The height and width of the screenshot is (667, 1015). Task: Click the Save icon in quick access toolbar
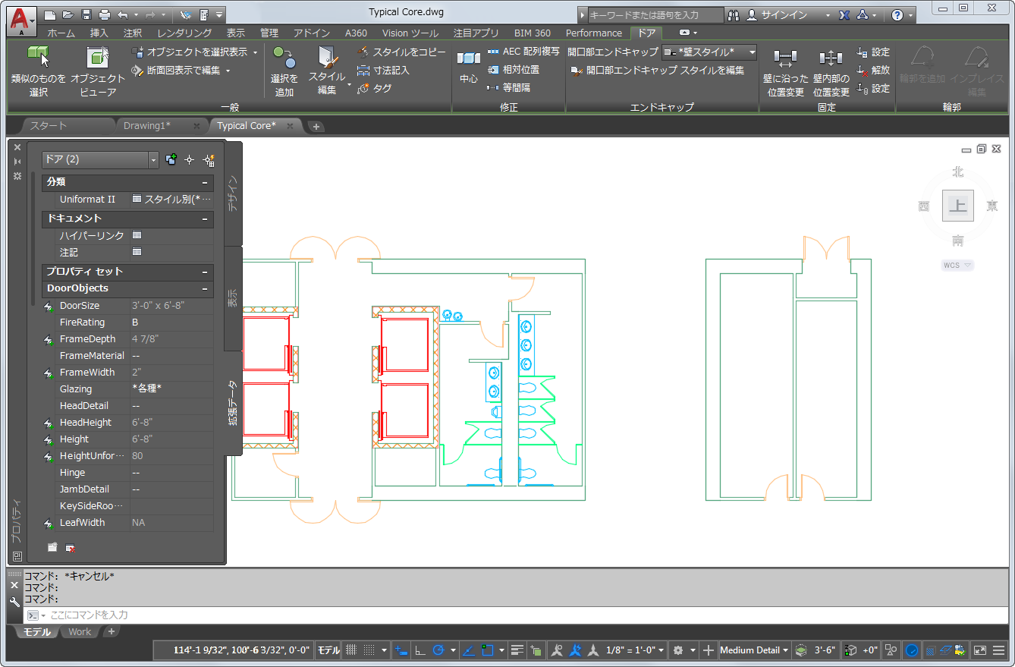(86, 14)
